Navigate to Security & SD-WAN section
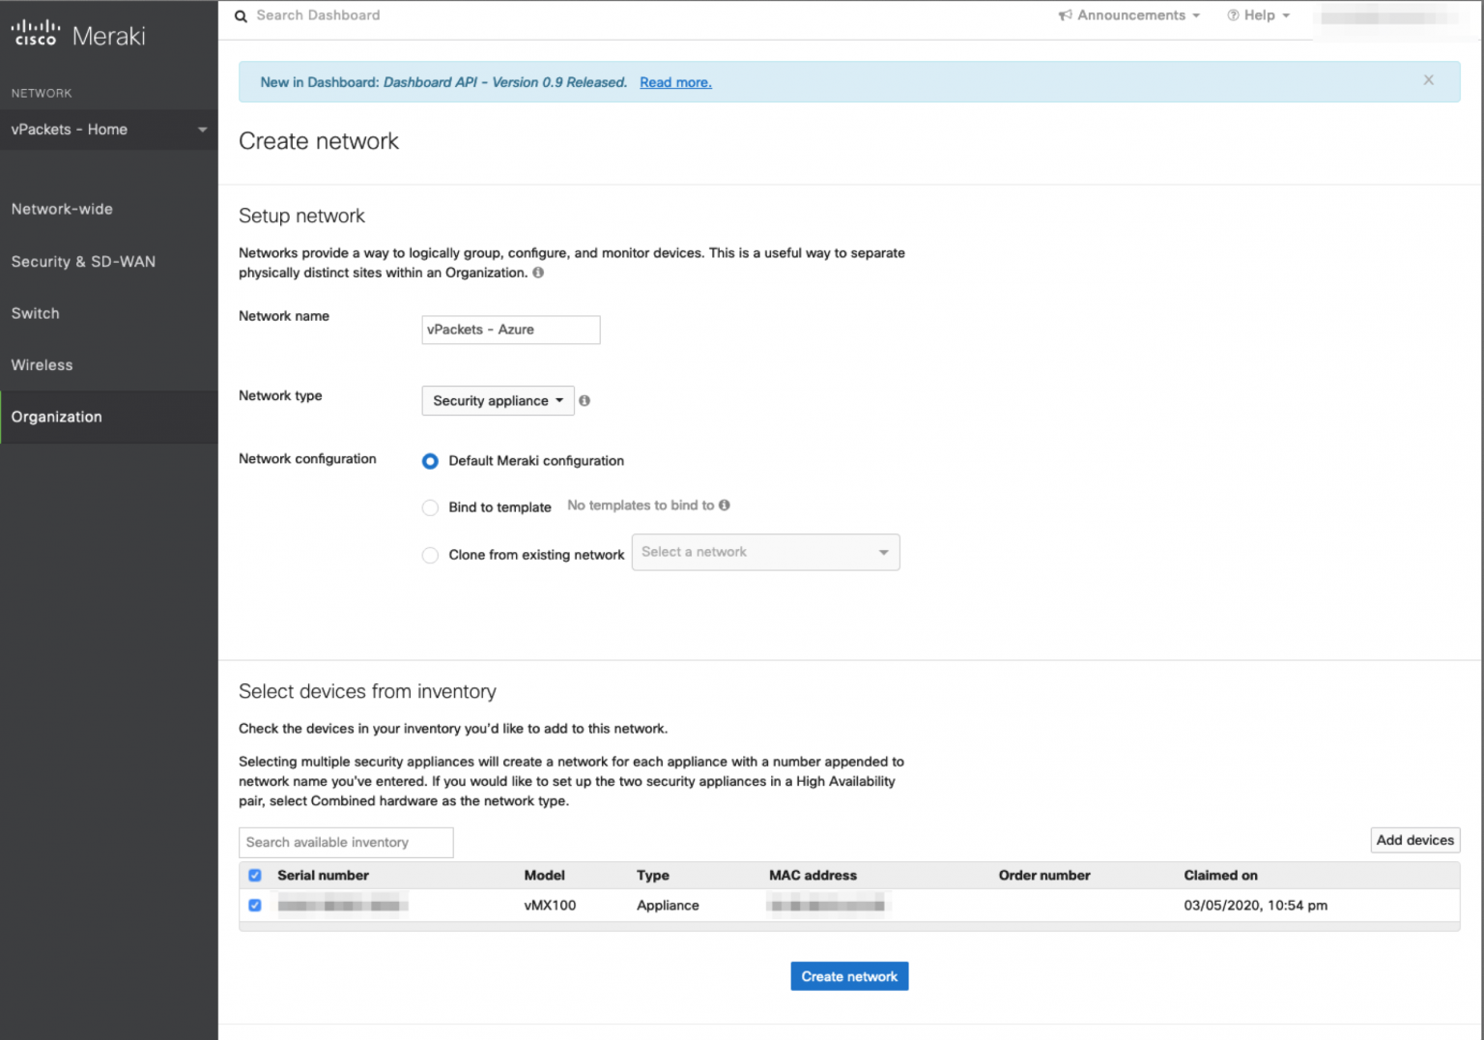 point(83,261)
